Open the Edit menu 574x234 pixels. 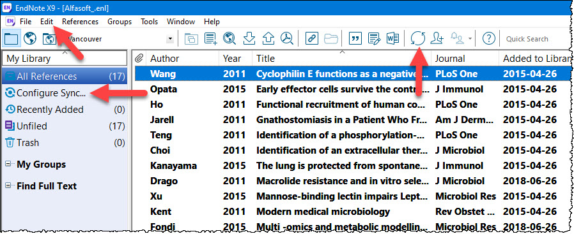click(x=47, y=22)
